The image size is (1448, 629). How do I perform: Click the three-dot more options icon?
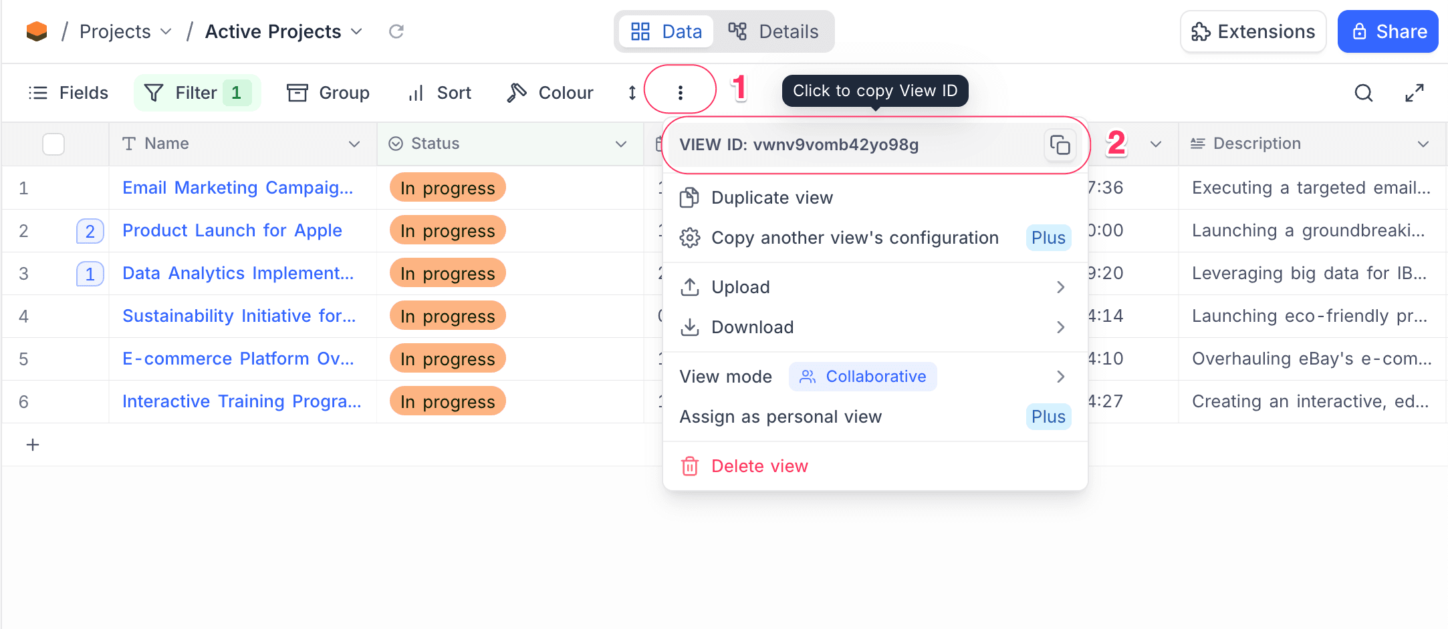(680, 92)
